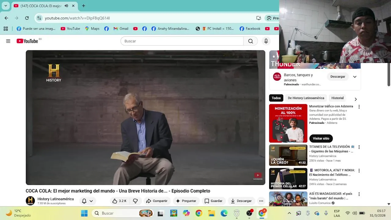Select the De History Latinoamérica chip

pyautogui.click(x=306, y=98)
